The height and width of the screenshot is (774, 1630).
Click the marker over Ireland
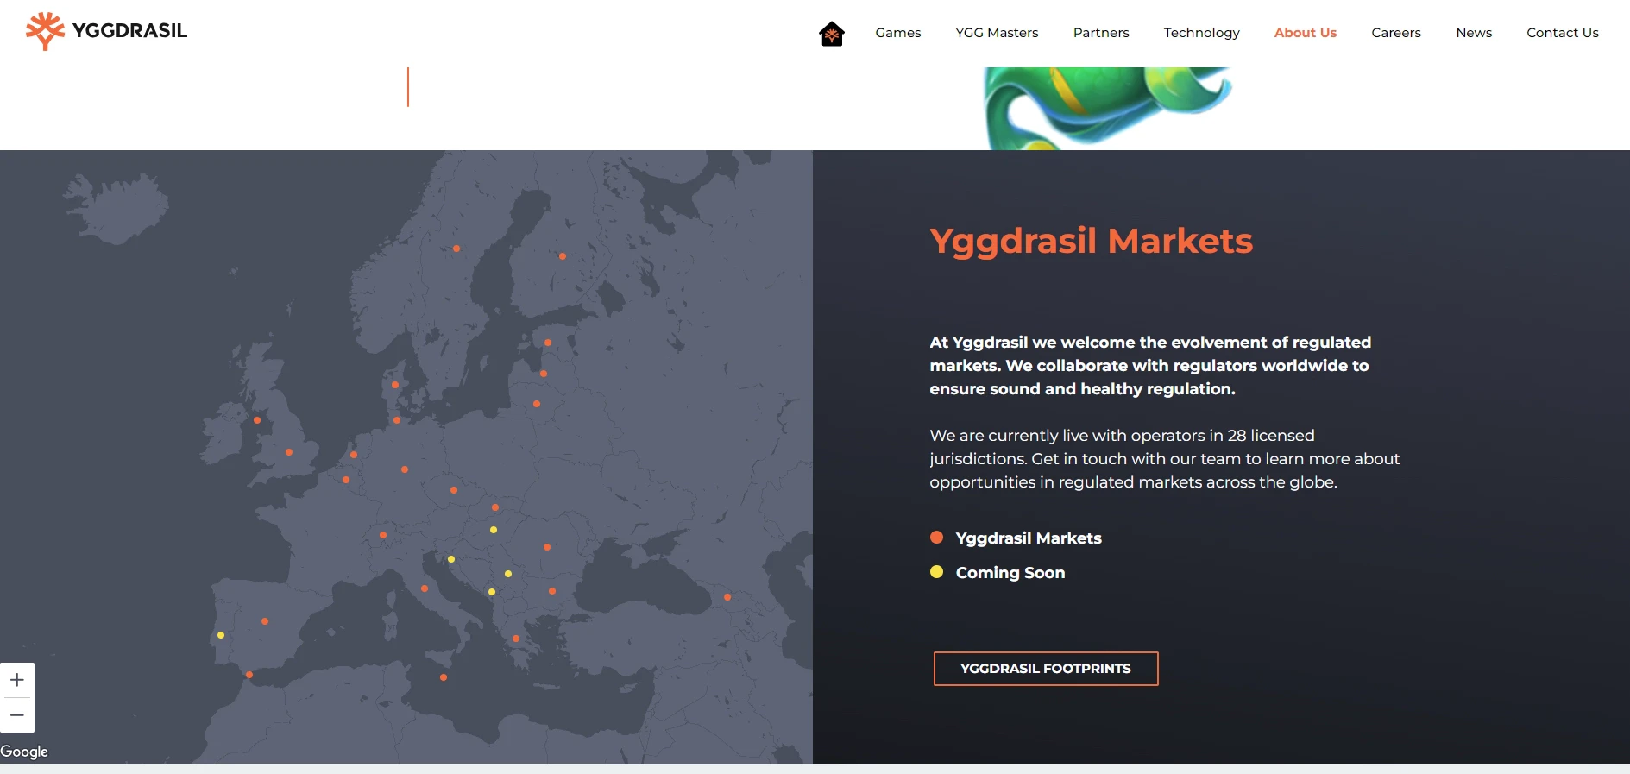tap(257, 420)
